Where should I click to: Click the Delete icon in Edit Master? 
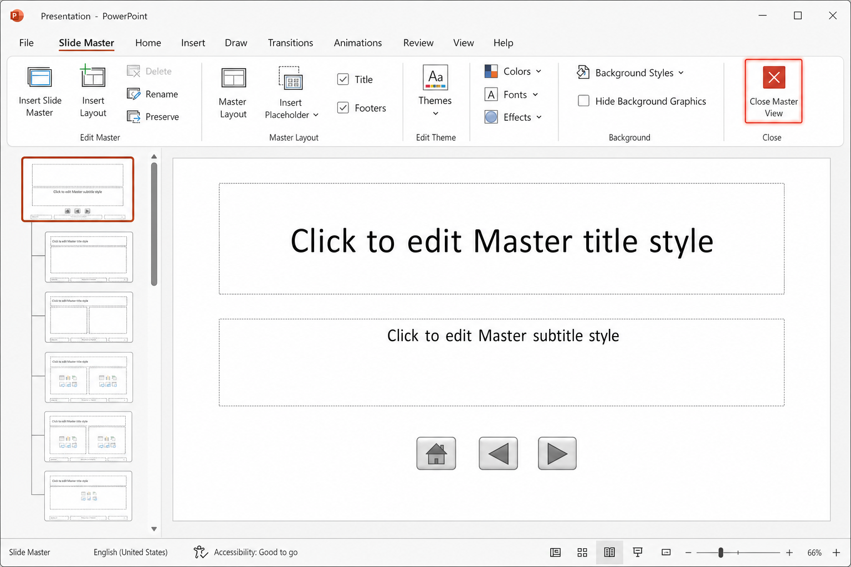click(x=134, y=71)
